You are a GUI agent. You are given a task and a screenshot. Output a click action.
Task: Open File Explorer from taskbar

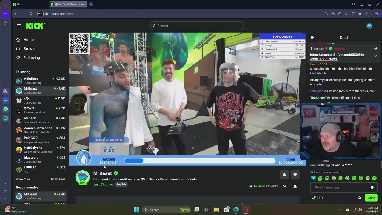tap(216, 210)
